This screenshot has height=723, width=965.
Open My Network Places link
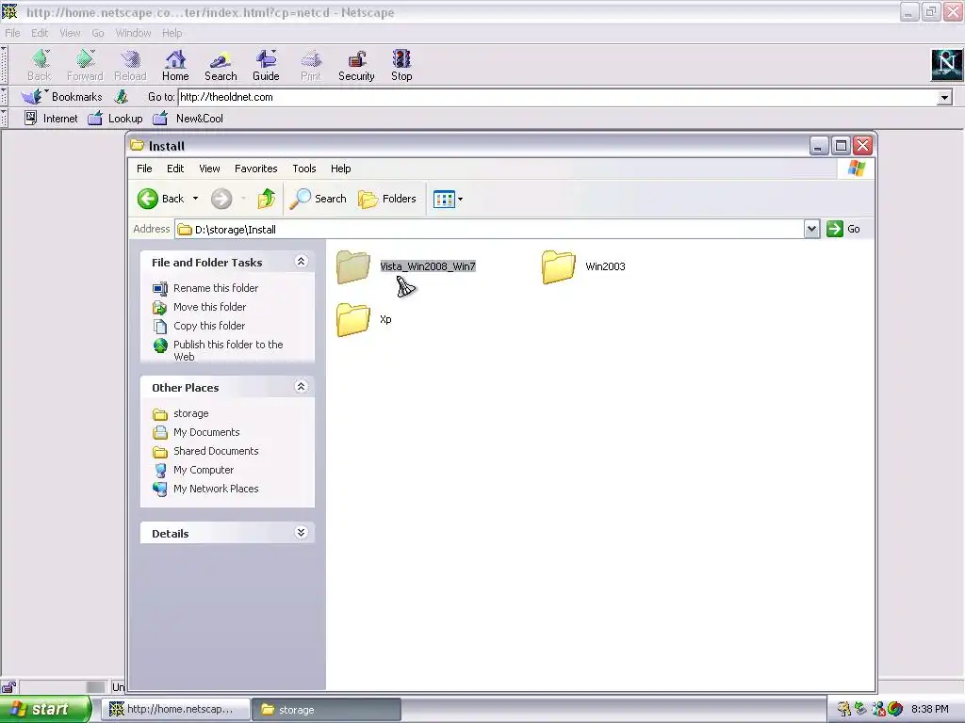click(216, 489)
